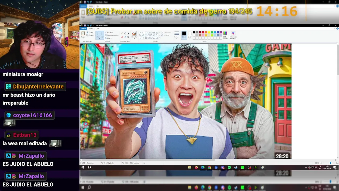Click the Cortar scissors button
339x191 pixels.
[x=90, y=32]
